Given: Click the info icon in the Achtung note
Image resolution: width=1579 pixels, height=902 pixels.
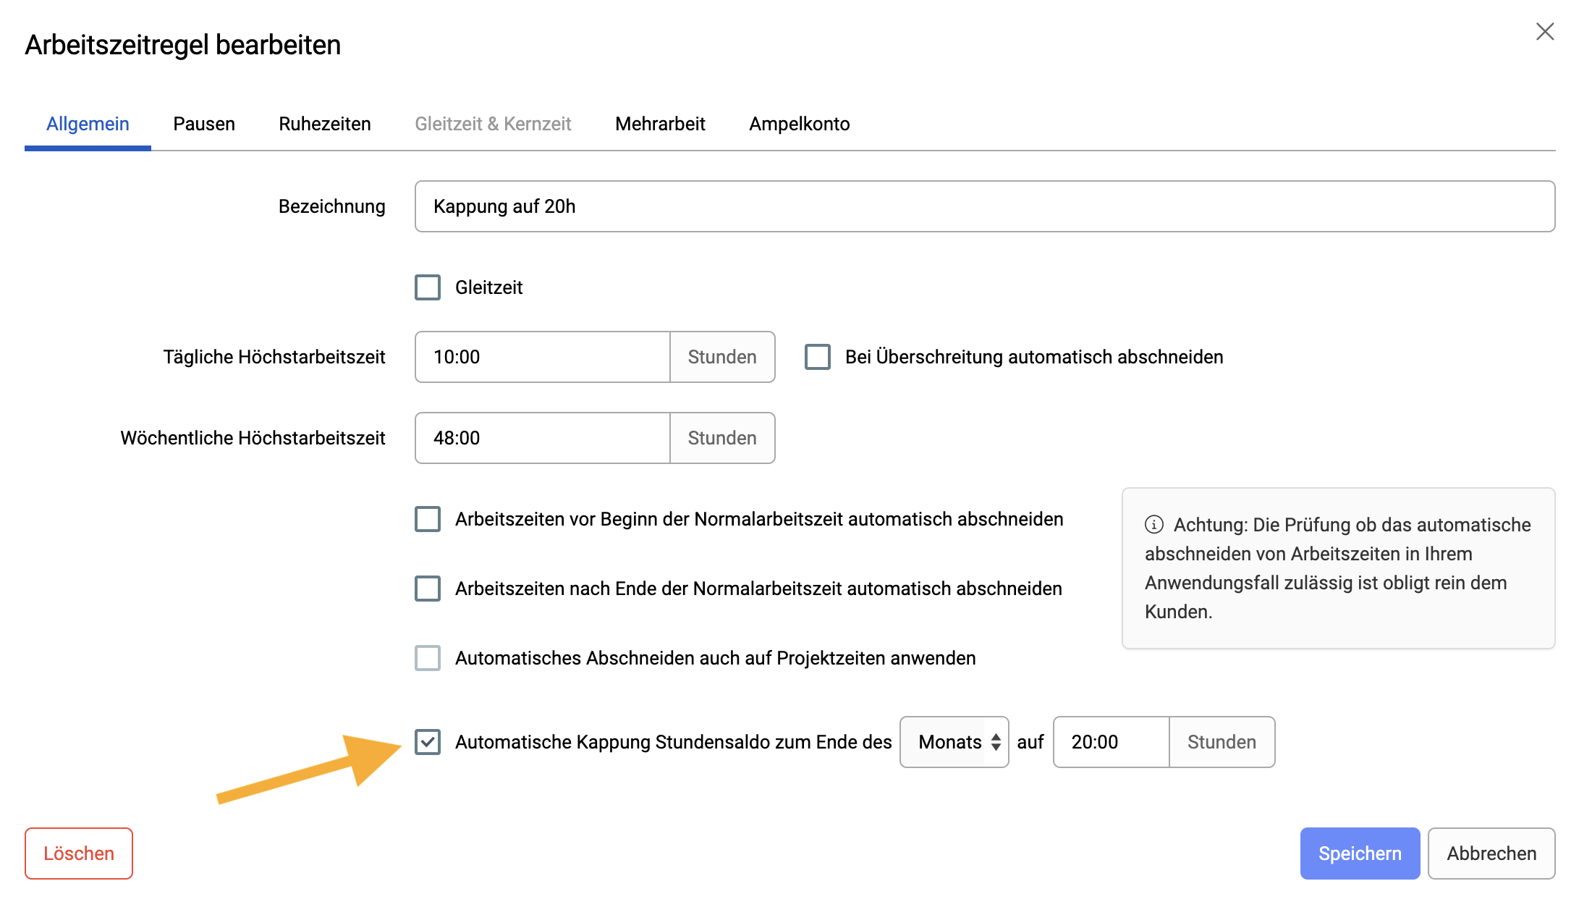Looking at the screenshot, I should pyautogui.click(x=1154, y=524).
